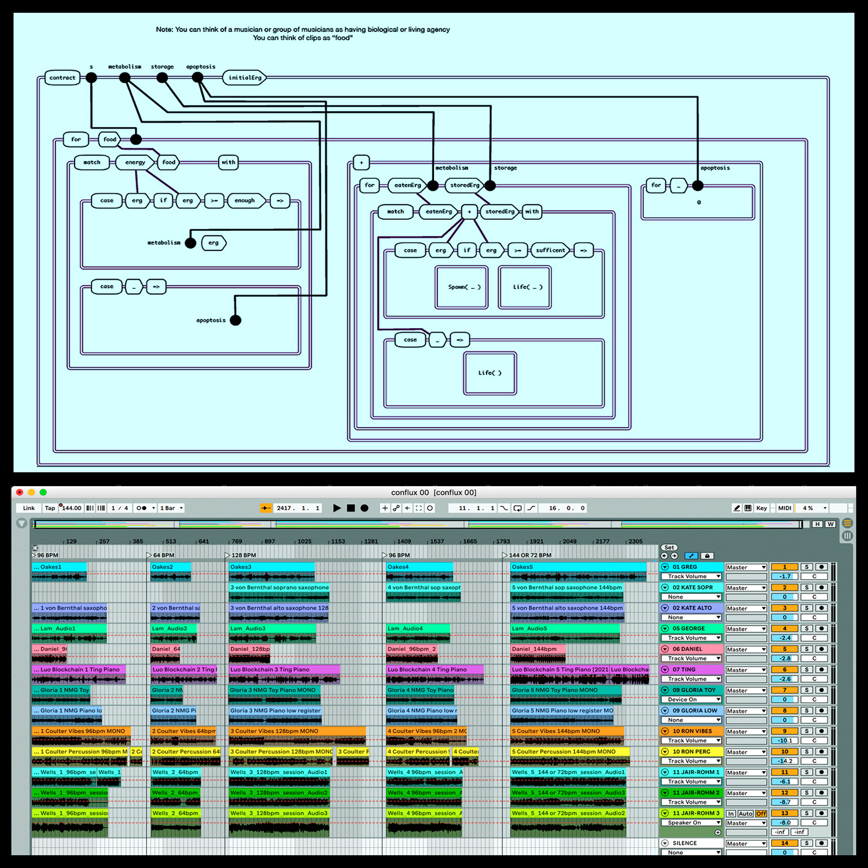Collapse the 10 RON VIBES track

(665, 731)
